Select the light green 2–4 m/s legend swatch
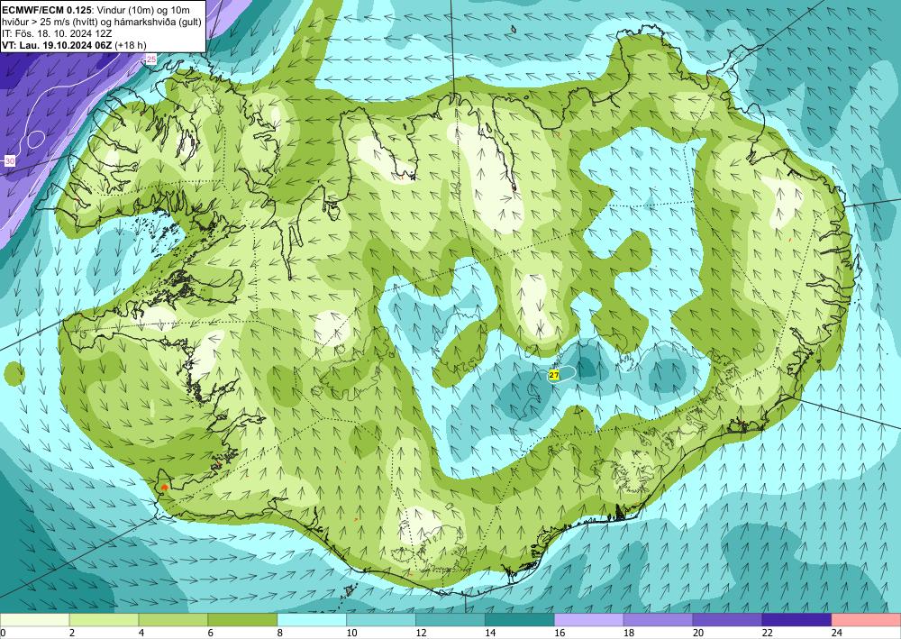This screenshot has height=639, width=901. (104, 620)
